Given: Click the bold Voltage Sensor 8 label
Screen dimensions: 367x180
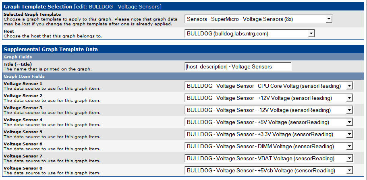Looking at the screenshot, I should click(23, 168).
